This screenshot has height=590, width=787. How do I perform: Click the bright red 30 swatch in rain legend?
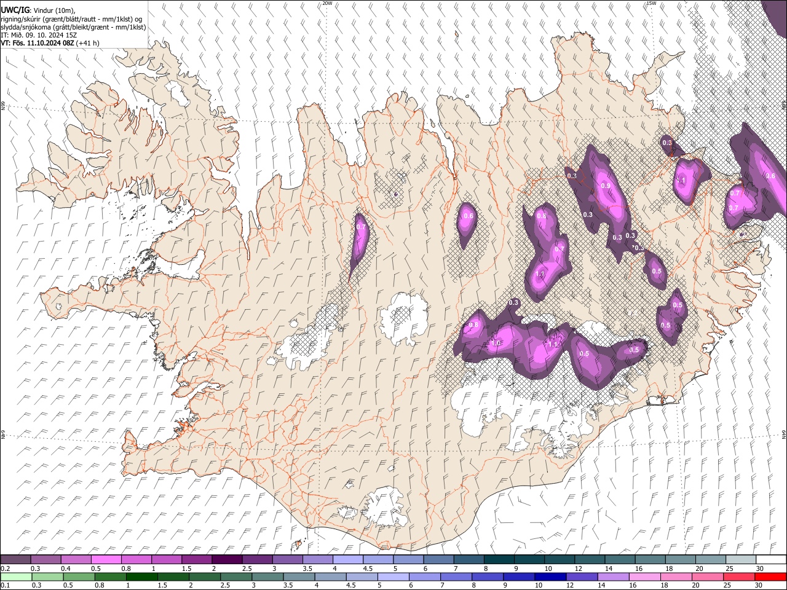770,576
